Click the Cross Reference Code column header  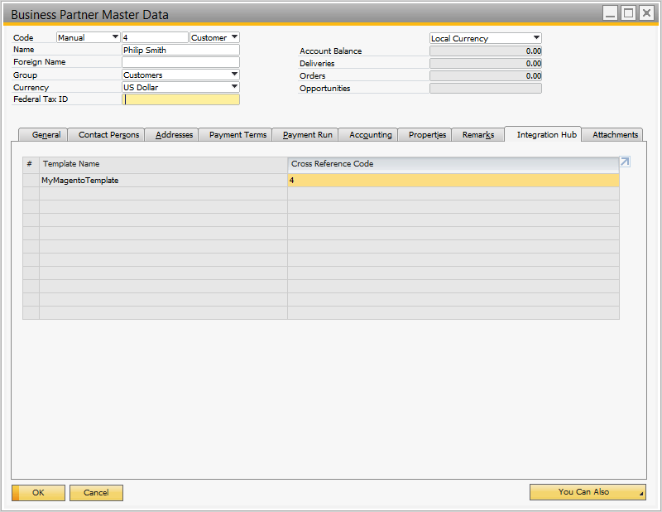[452, 164]
